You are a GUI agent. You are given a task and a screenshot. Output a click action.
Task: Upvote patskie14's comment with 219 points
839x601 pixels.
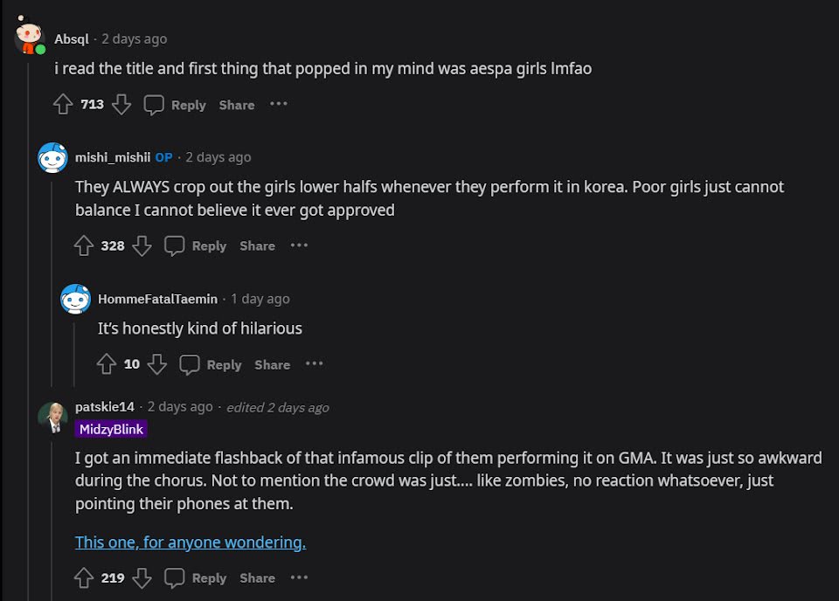pyautogui.click(x=84, y=578)
